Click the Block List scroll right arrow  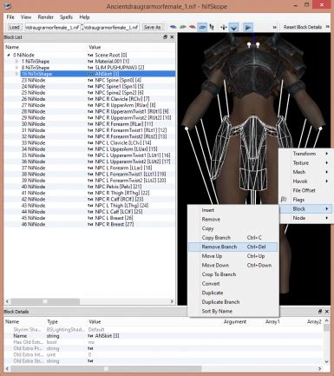[x=172, y=301]
